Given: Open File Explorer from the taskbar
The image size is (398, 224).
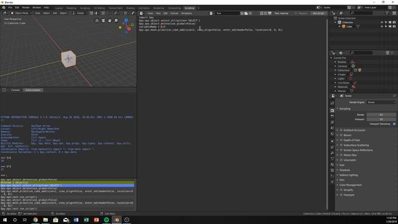Looking at the screenshot, I should 45,220.
